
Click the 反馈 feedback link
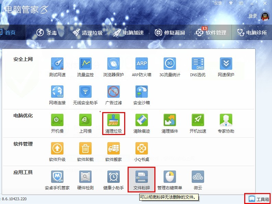(218, 3)
